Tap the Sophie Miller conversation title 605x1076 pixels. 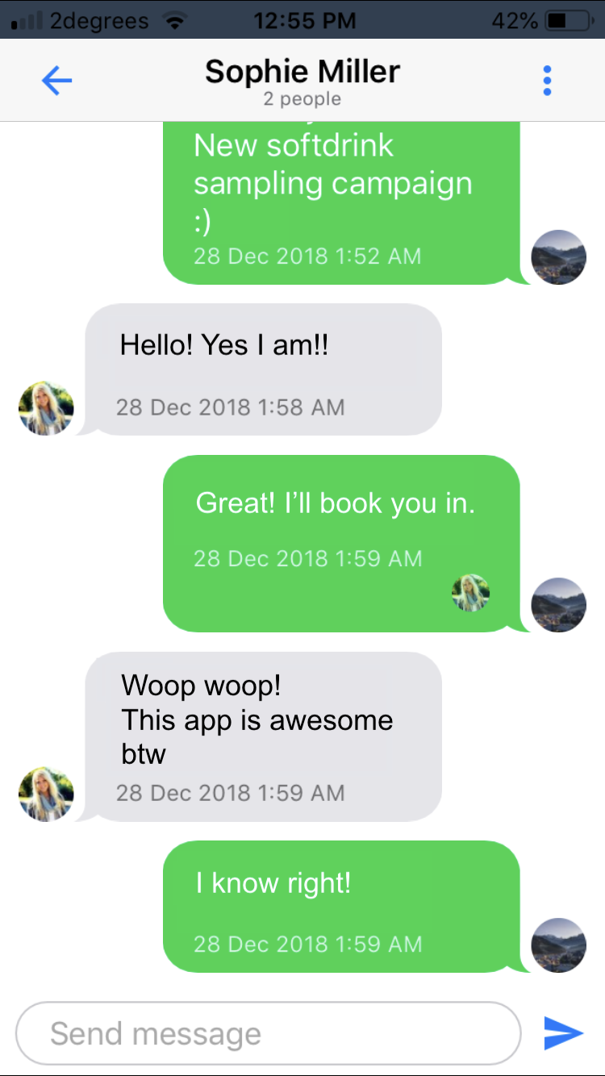pos(302,72)
